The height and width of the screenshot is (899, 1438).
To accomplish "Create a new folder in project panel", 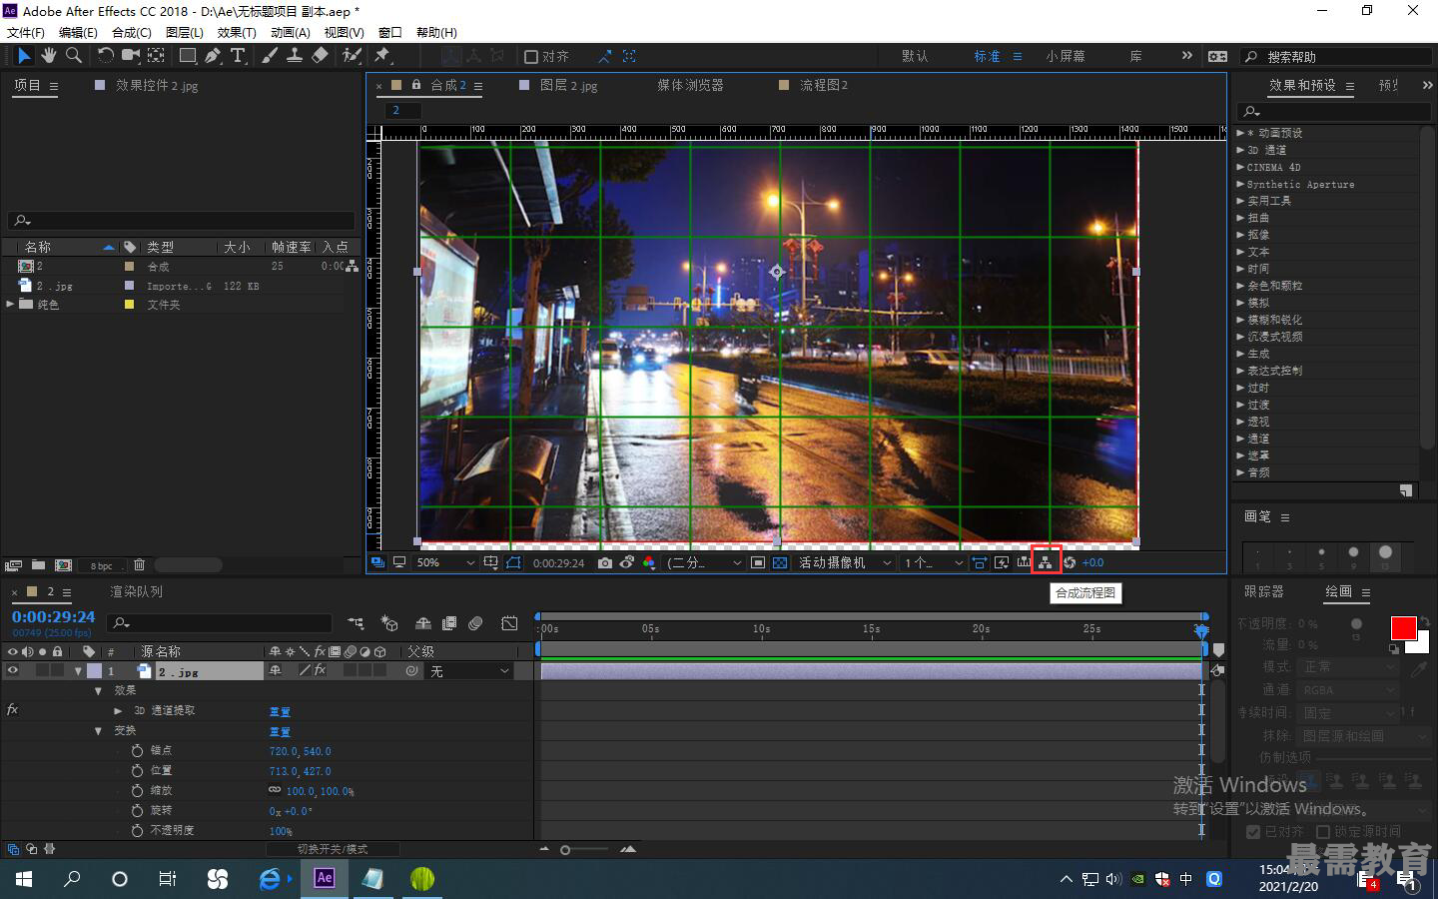I will 38,565.
